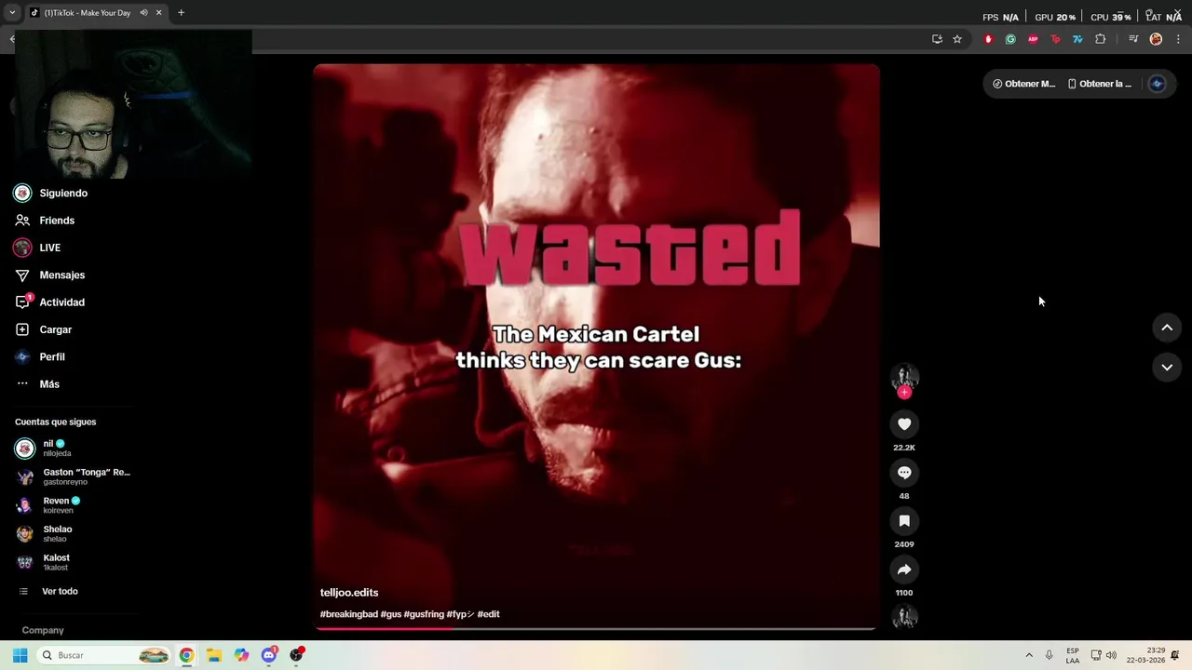Viewport: 1192px width, 670px height.
Task: Open the Grammarly extension icon
Action: pos(1010,39)
